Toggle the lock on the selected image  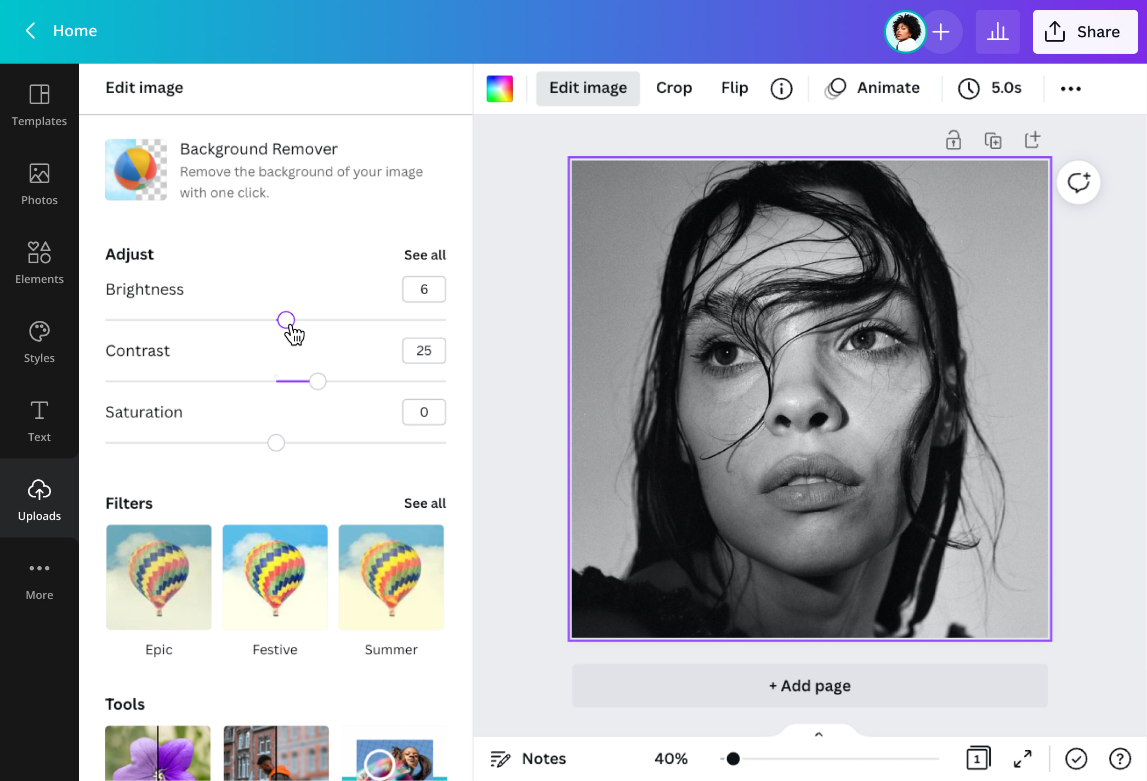tap(953, 140)
